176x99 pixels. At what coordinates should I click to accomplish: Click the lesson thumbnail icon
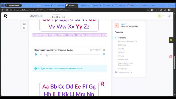pos(117,26)
